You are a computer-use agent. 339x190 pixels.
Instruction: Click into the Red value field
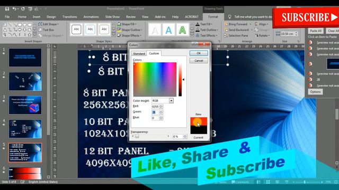coord(155,107)
